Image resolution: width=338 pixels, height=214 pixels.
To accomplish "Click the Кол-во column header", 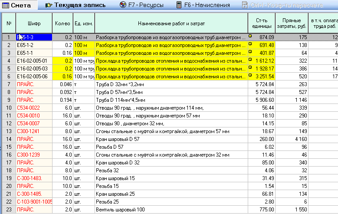I will [x=63, y=23].
